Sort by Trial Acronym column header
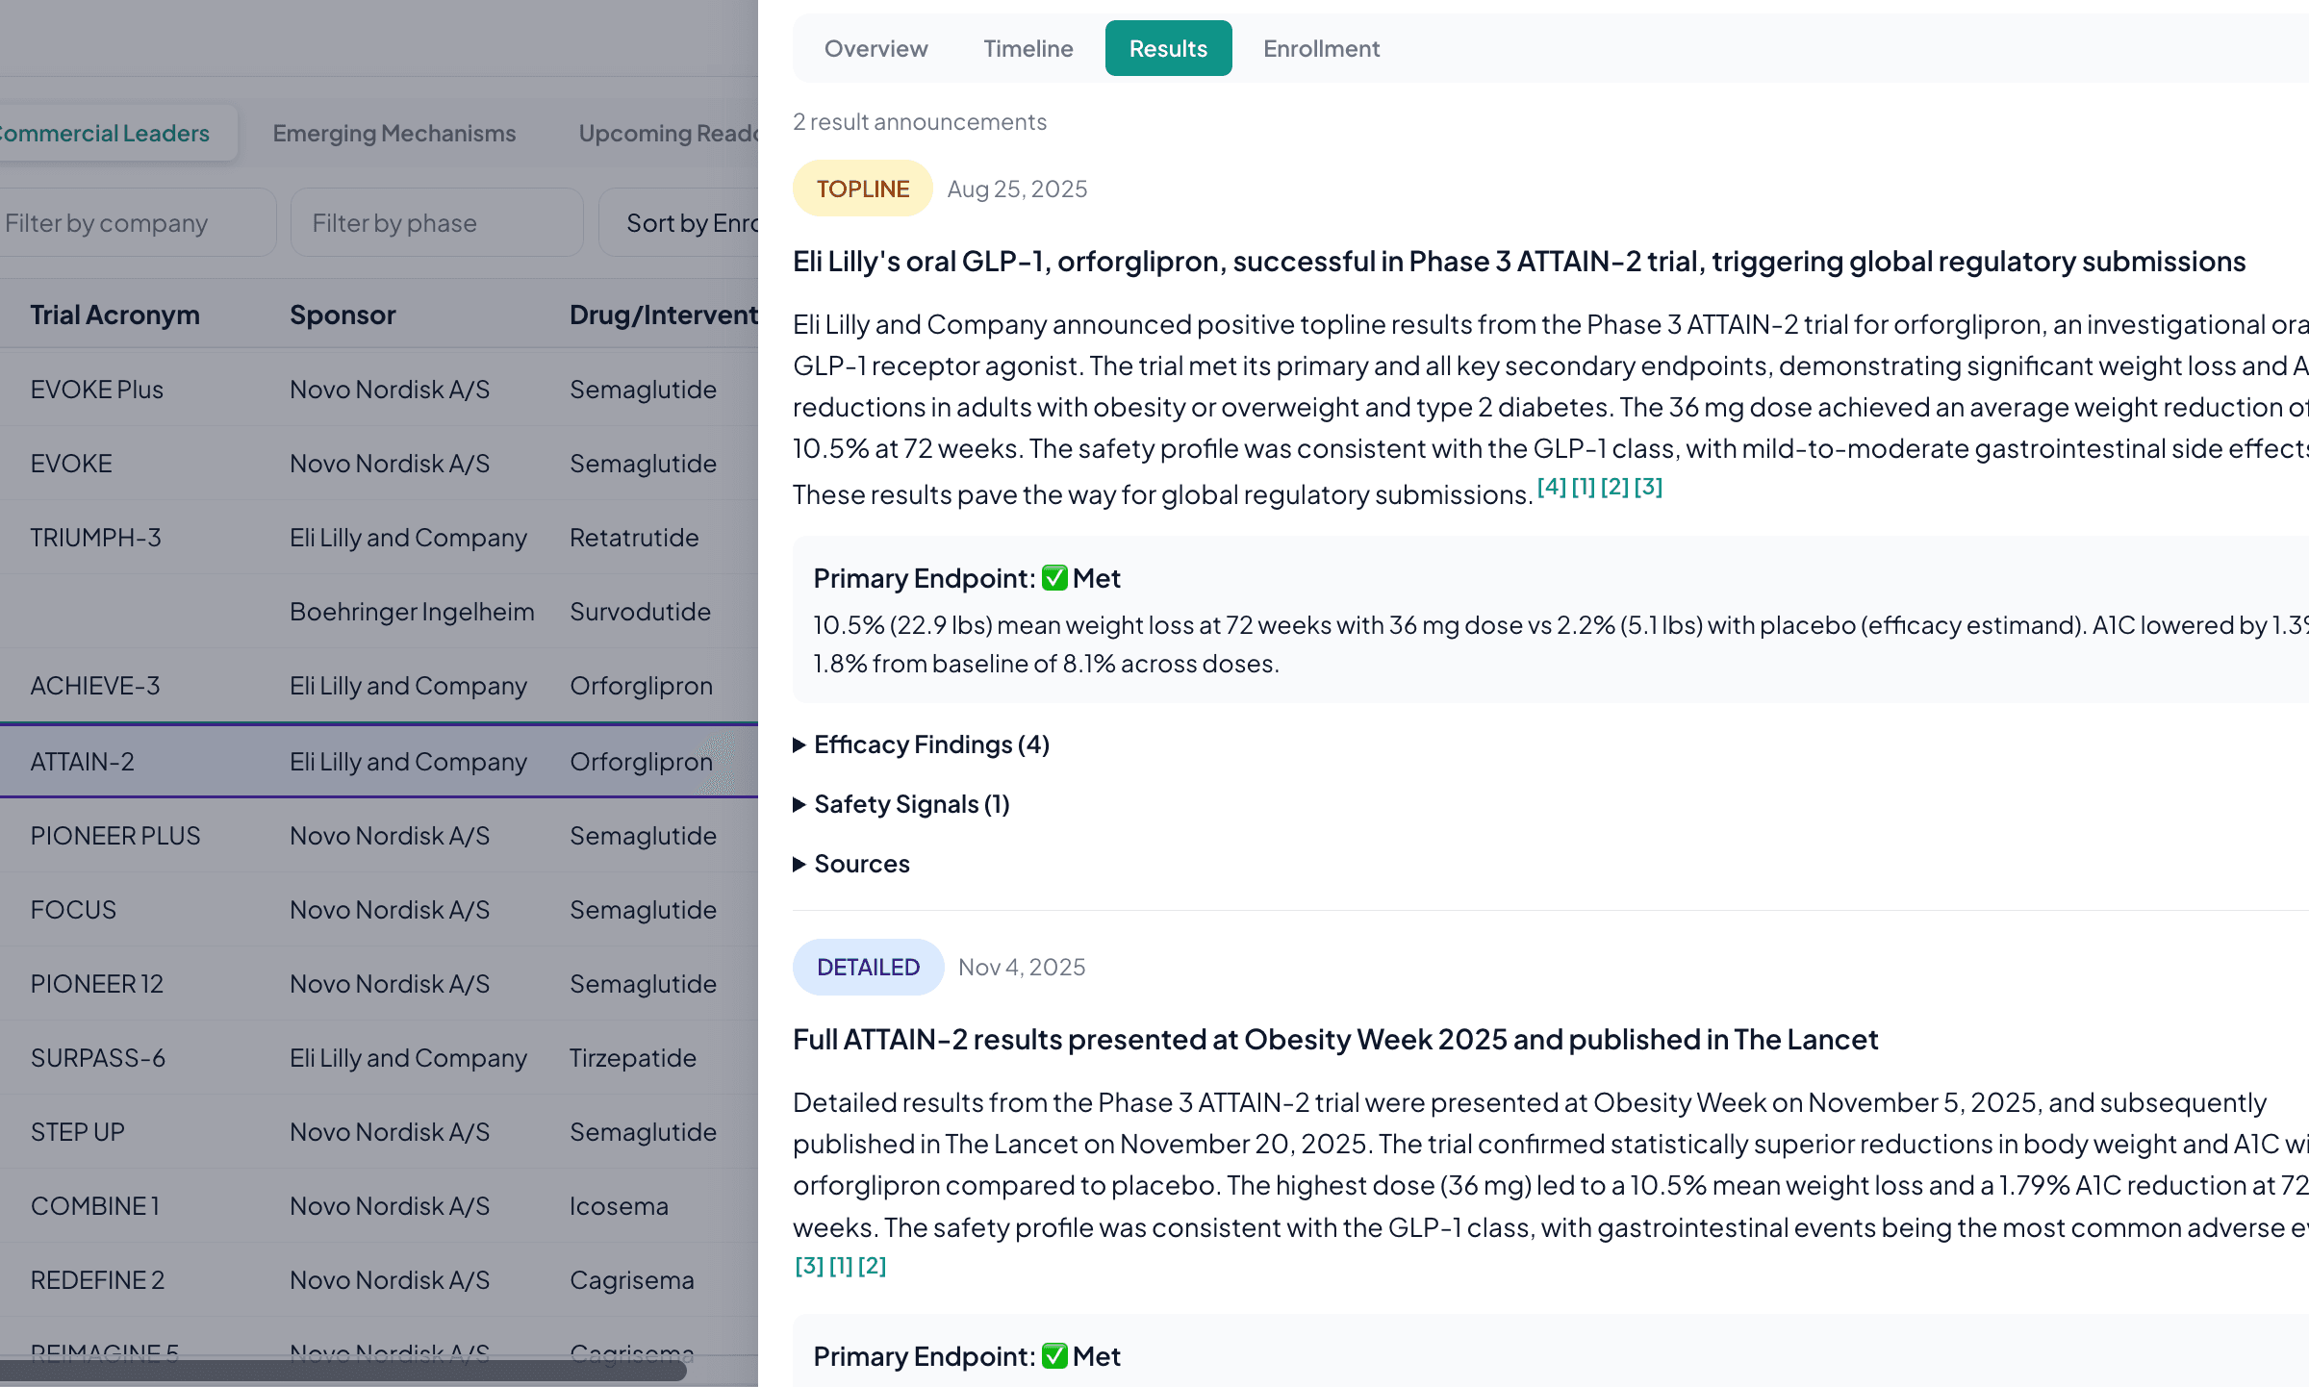Viewport: 2309px width, 1387px height. [114, 315]
